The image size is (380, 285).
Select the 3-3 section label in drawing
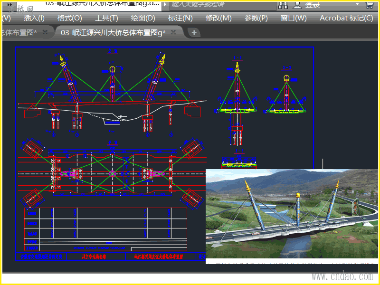coord(239,151)
